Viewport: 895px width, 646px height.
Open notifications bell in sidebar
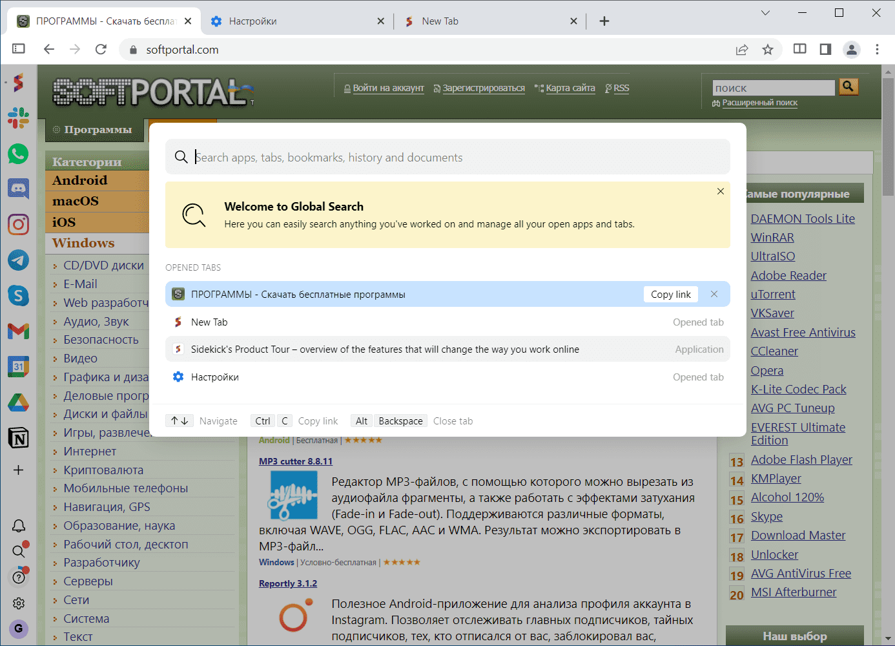click(19, 526)
